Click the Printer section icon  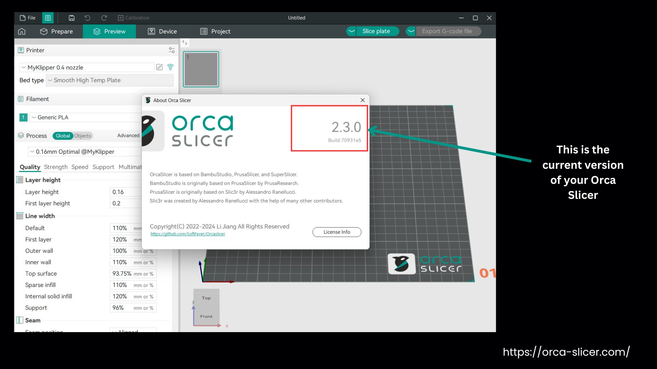coord(21,50)
